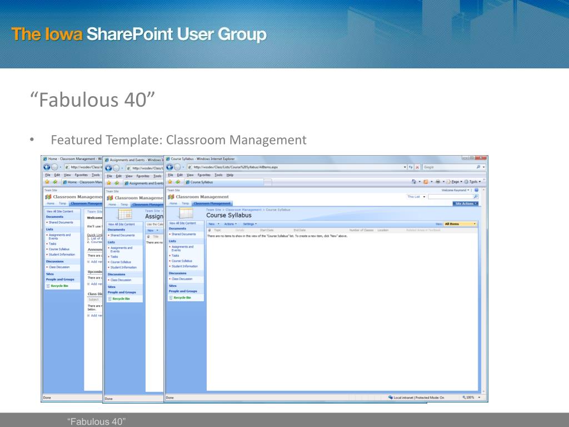Click View All Site Content in Course Syllabus window
Viewport: 569px width, 427px height.
click(x=182, y=223)
